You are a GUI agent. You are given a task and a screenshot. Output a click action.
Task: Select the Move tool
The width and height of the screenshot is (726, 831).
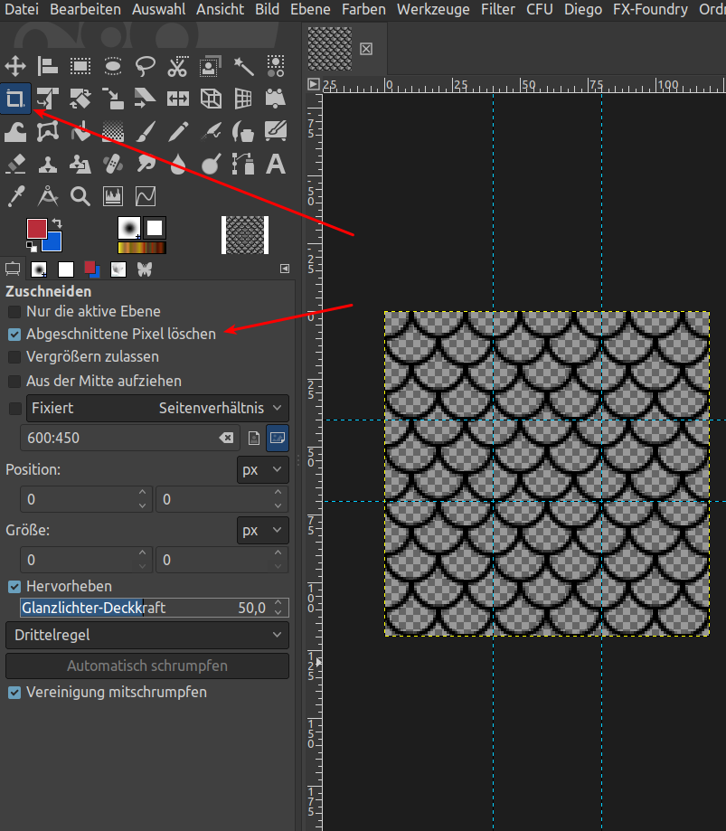click(15, 65)
